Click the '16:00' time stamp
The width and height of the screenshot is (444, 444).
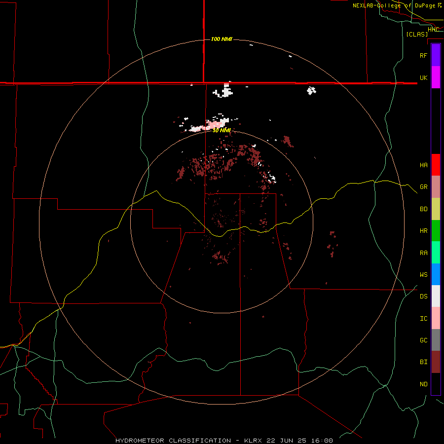pyautogui.click(x=323, y=441)
